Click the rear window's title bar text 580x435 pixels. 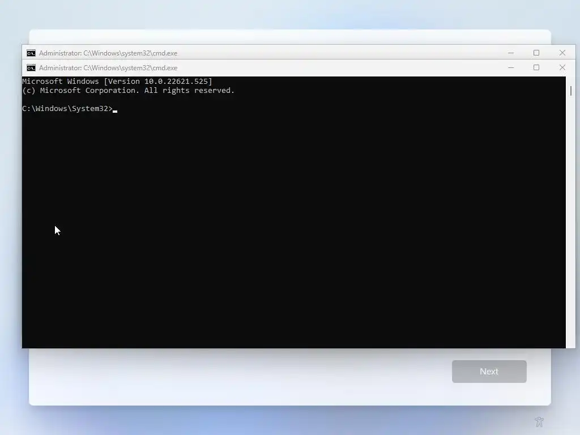pyautogui.click(x=108, y=53)
